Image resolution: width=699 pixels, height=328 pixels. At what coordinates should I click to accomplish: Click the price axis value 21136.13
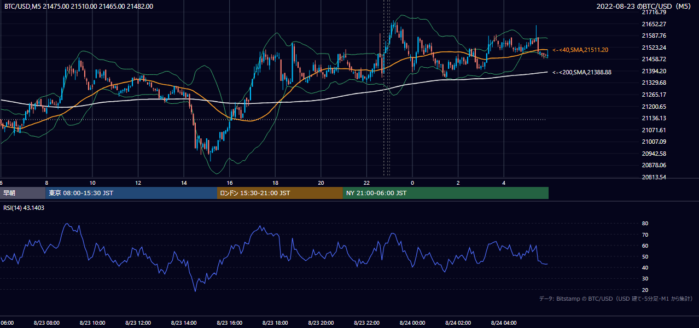654,118
